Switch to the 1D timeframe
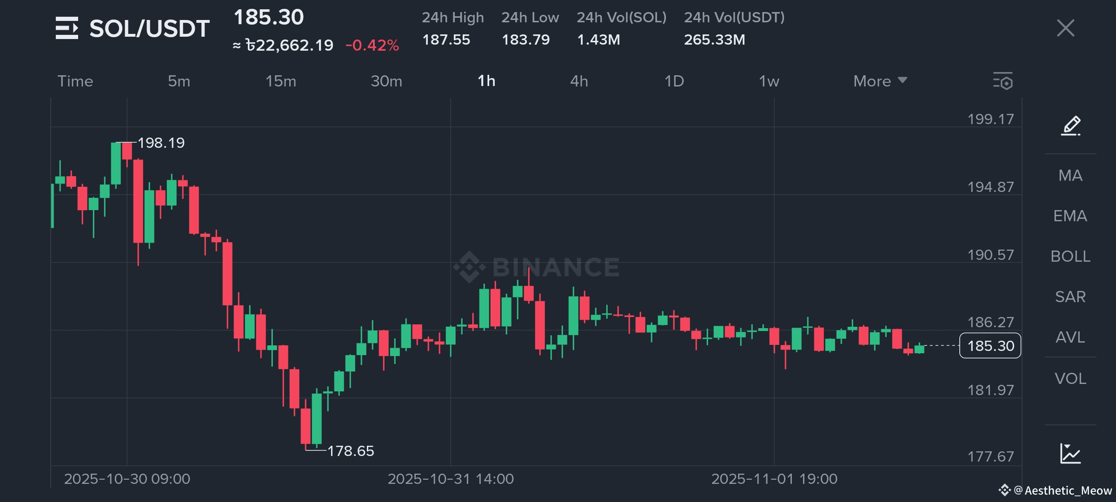The height and width of the screenshot is (502, 1116). click(x=674, y=81)
